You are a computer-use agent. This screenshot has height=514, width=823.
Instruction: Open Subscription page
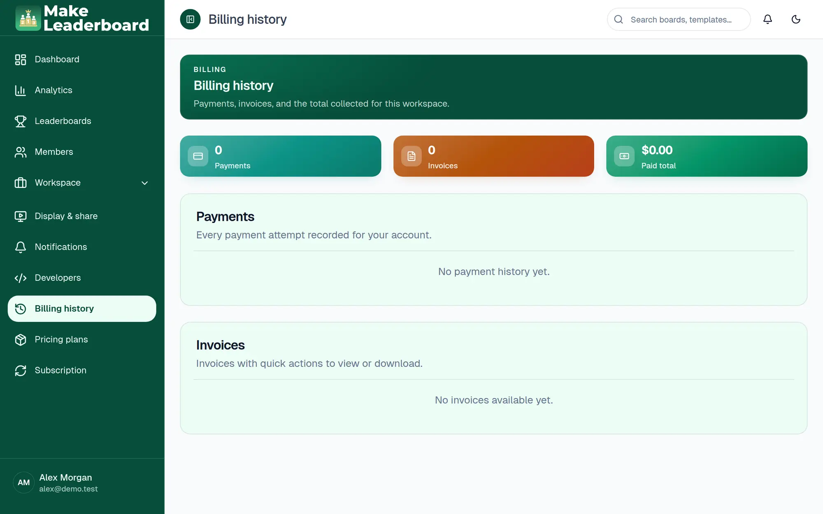(82, 370)
